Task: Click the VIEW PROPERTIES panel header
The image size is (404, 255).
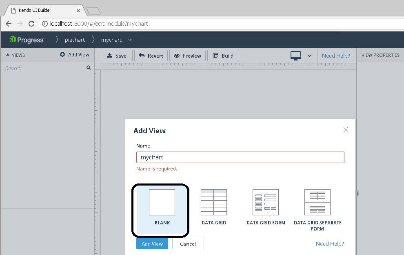Action: point(380,55)
